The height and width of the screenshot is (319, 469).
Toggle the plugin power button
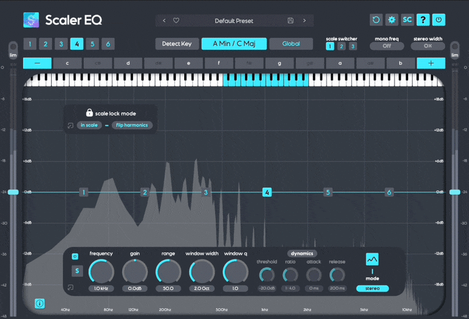tap(439, 20)
